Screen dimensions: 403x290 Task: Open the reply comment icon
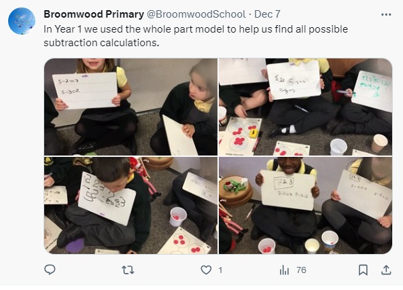(50, 270)
